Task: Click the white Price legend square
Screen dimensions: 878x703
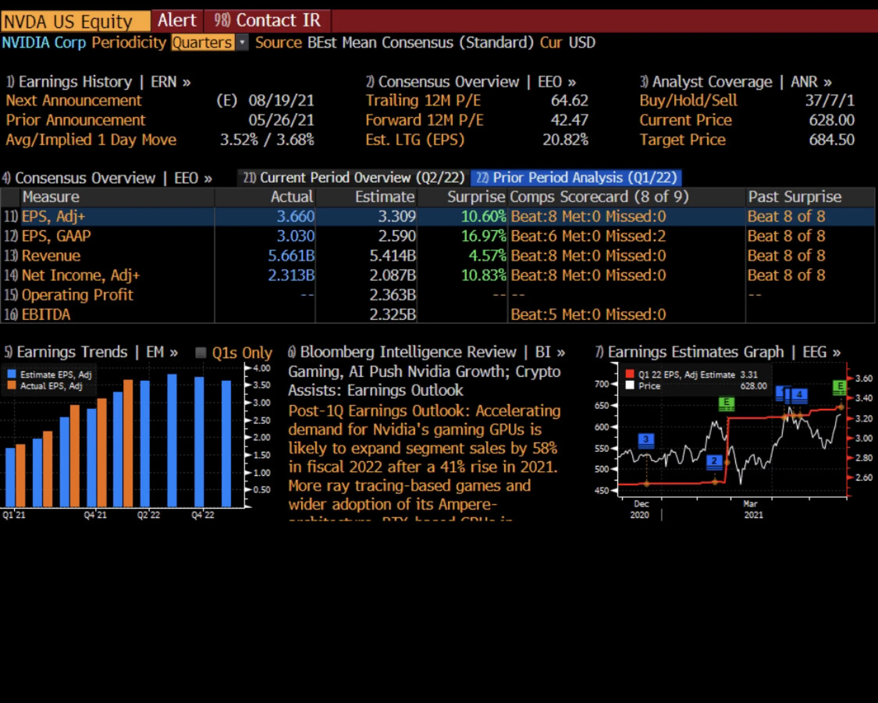Action: pyautogui.click(x=630, y=385)
